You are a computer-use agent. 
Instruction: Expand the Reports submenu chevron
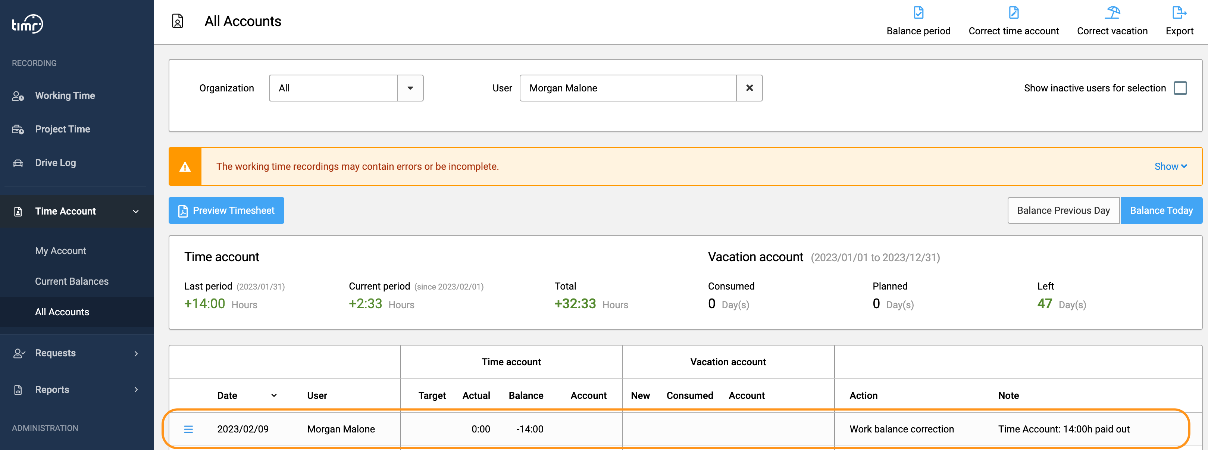point(136,390)
